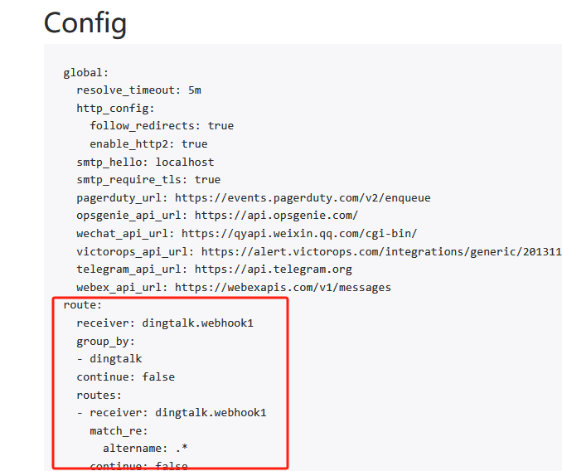
Task: Open the api.telegram.org URL
Action: (x=273, y=269)
